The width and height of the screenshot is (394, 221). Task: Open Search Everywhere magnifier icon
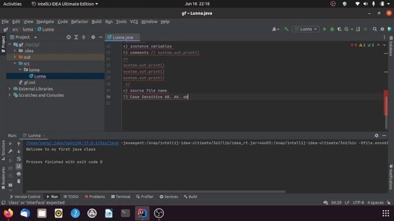[375, 29]
